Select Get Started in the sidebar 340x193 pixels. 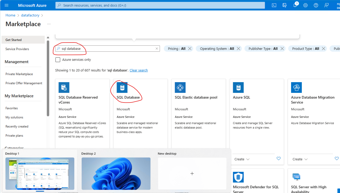23,40
